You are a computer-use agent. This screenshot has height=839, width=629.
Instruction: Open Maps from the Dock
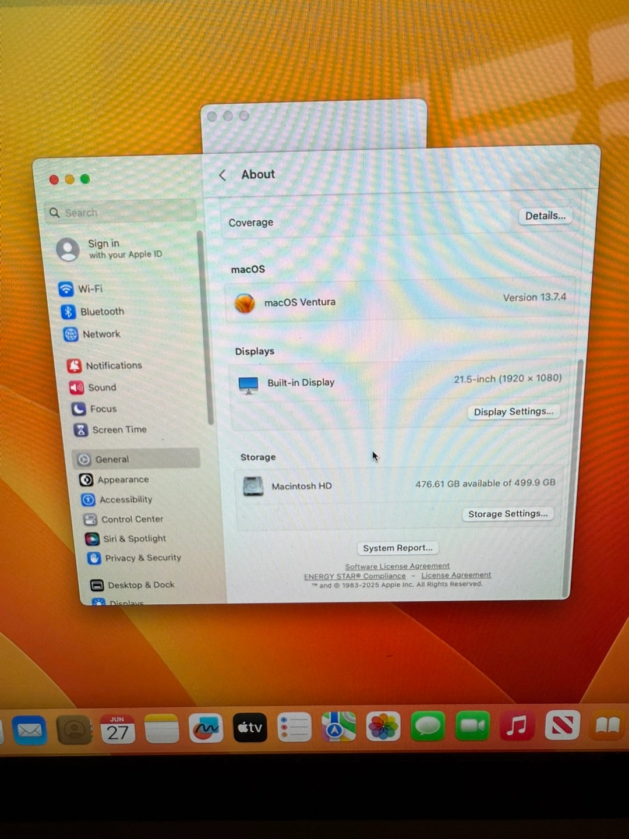339,727
